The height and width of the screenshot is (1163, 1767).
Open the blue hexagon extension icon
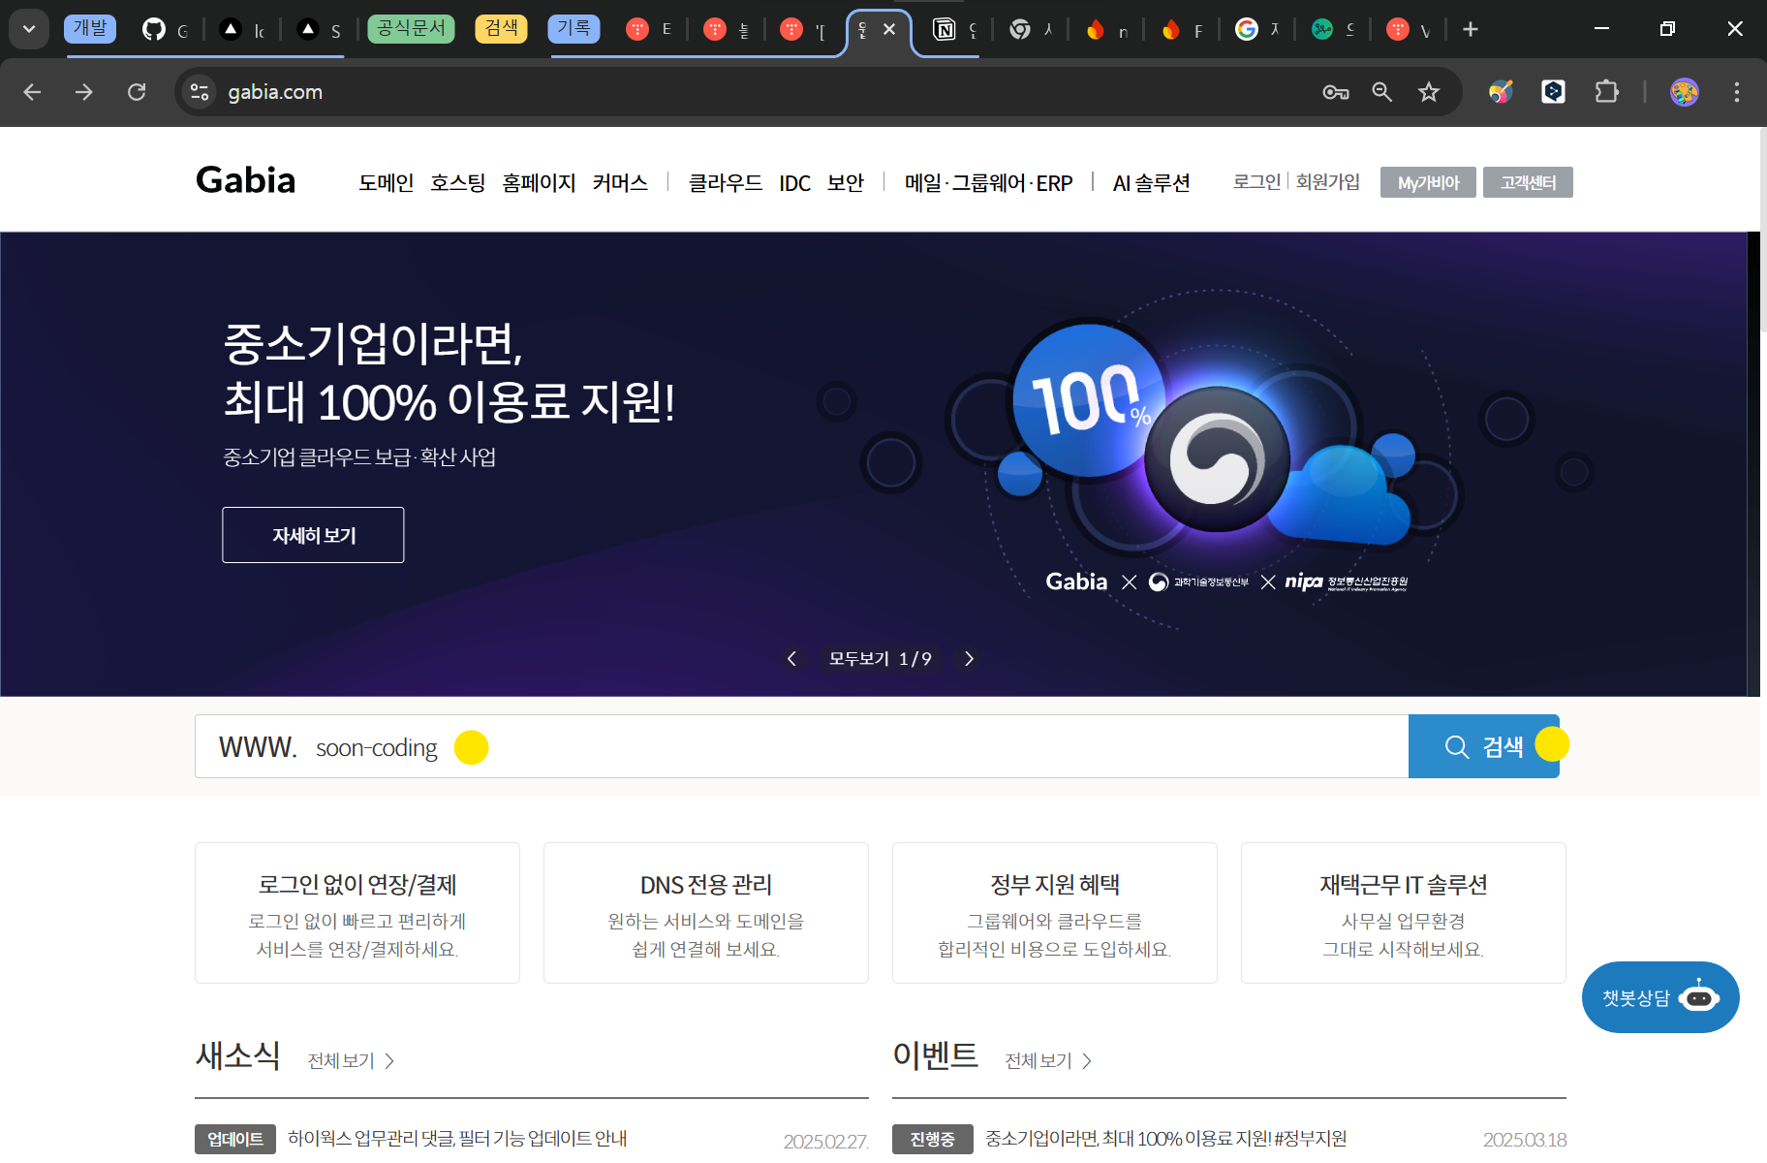point(1553,92)
